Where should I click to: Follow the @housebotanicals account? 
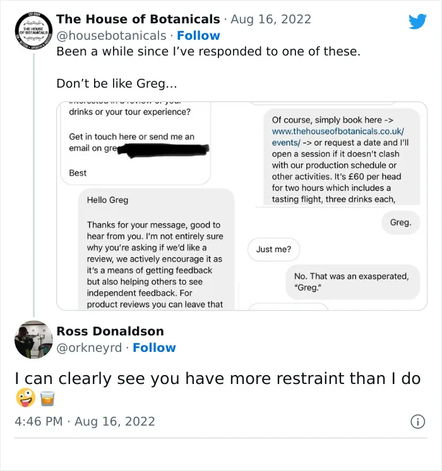coord(198,35)
